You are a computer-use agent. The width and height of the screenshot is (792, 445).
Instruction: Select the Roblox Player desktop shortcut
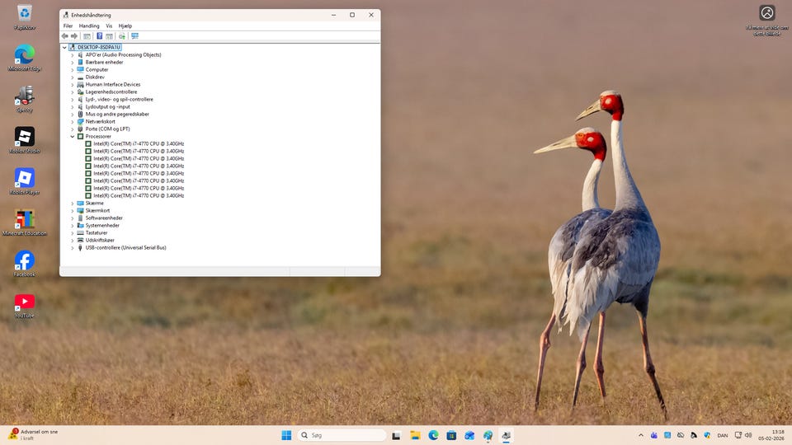coord(24,181)
